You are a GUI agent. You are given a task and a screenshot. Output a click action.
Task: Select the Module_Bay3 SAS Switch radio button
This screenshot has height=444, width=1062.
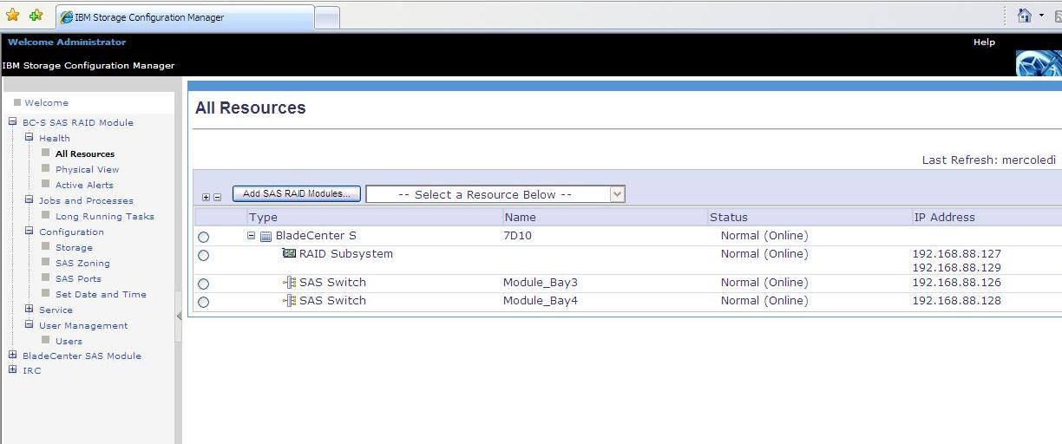[x=204, y=284]
